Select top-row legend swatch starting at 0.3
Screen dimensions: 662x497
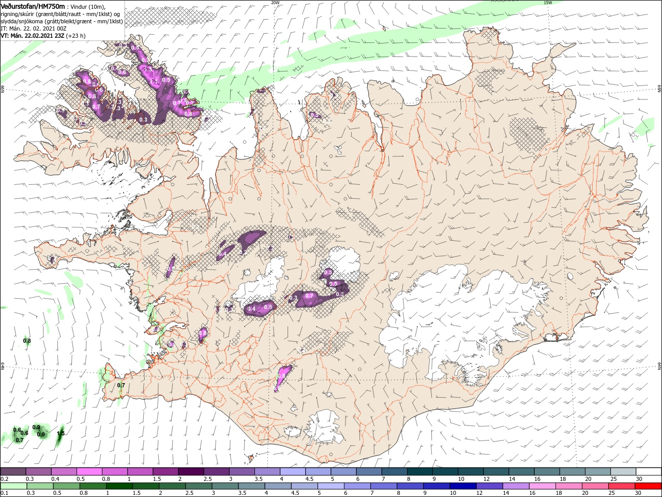38,472
